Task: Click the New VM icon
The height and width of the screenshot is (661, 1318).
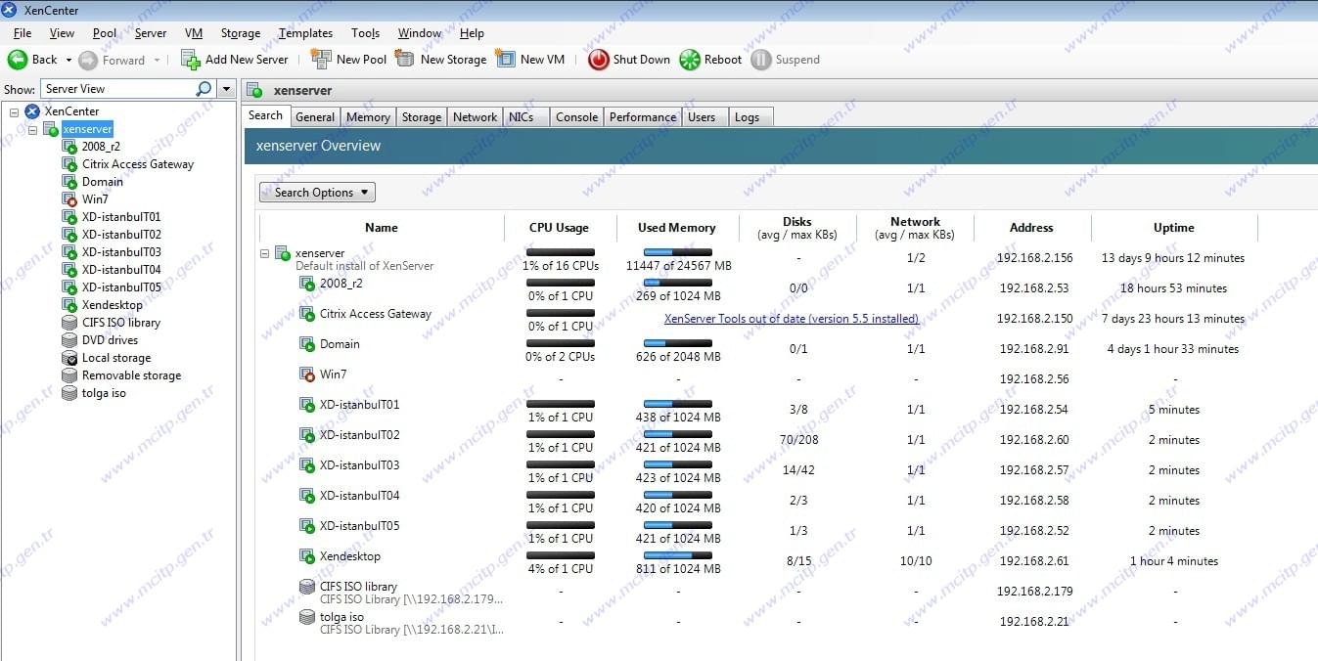Action: 505,60
